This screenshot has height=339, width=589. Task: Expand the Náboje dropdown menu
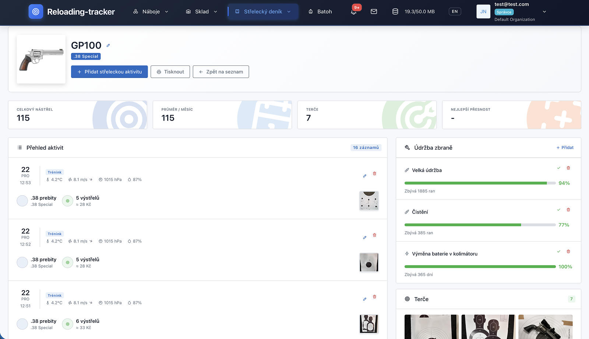[x=151, y=12]
